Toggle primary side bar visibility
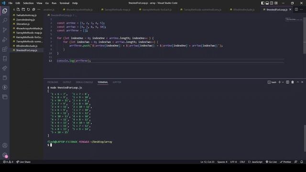Screen dimensions: 306x172 pos(262,3)
